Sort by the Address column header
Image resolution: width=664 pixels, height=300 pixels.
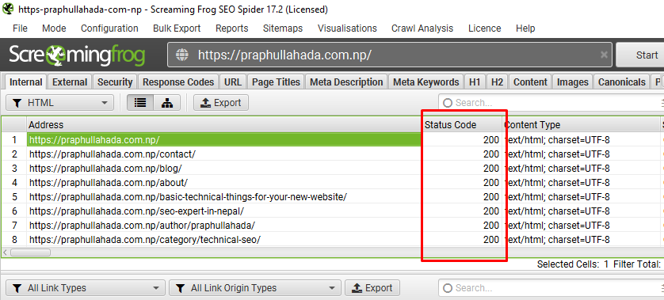click(224, 125)
